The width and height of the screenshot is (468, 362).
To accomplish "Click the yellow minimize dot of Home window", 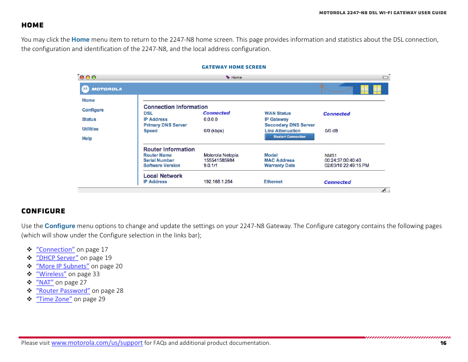I will coord(88,78).
